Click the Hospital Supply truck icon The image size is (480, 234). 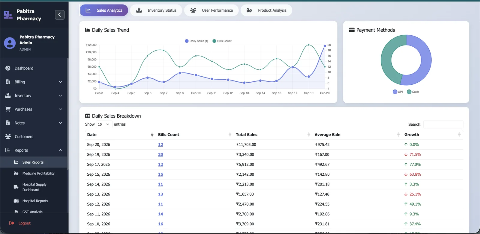16,187
